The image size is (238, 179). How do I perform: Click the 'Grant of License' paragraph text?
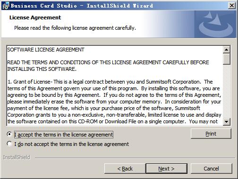pos(114,102)
